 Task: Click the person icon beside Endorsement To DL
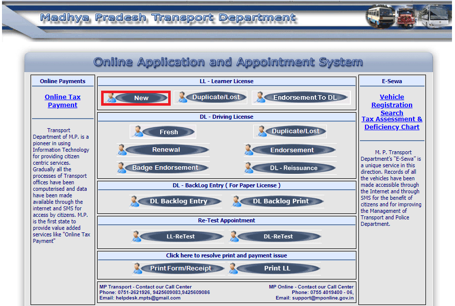pos(260,97)
